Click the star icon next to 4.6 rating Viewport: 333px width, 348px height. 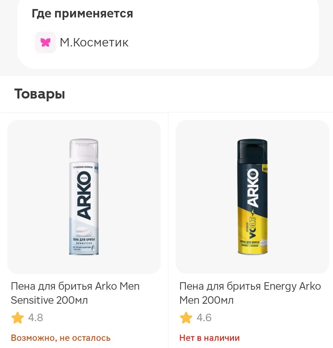coord(186,317)
